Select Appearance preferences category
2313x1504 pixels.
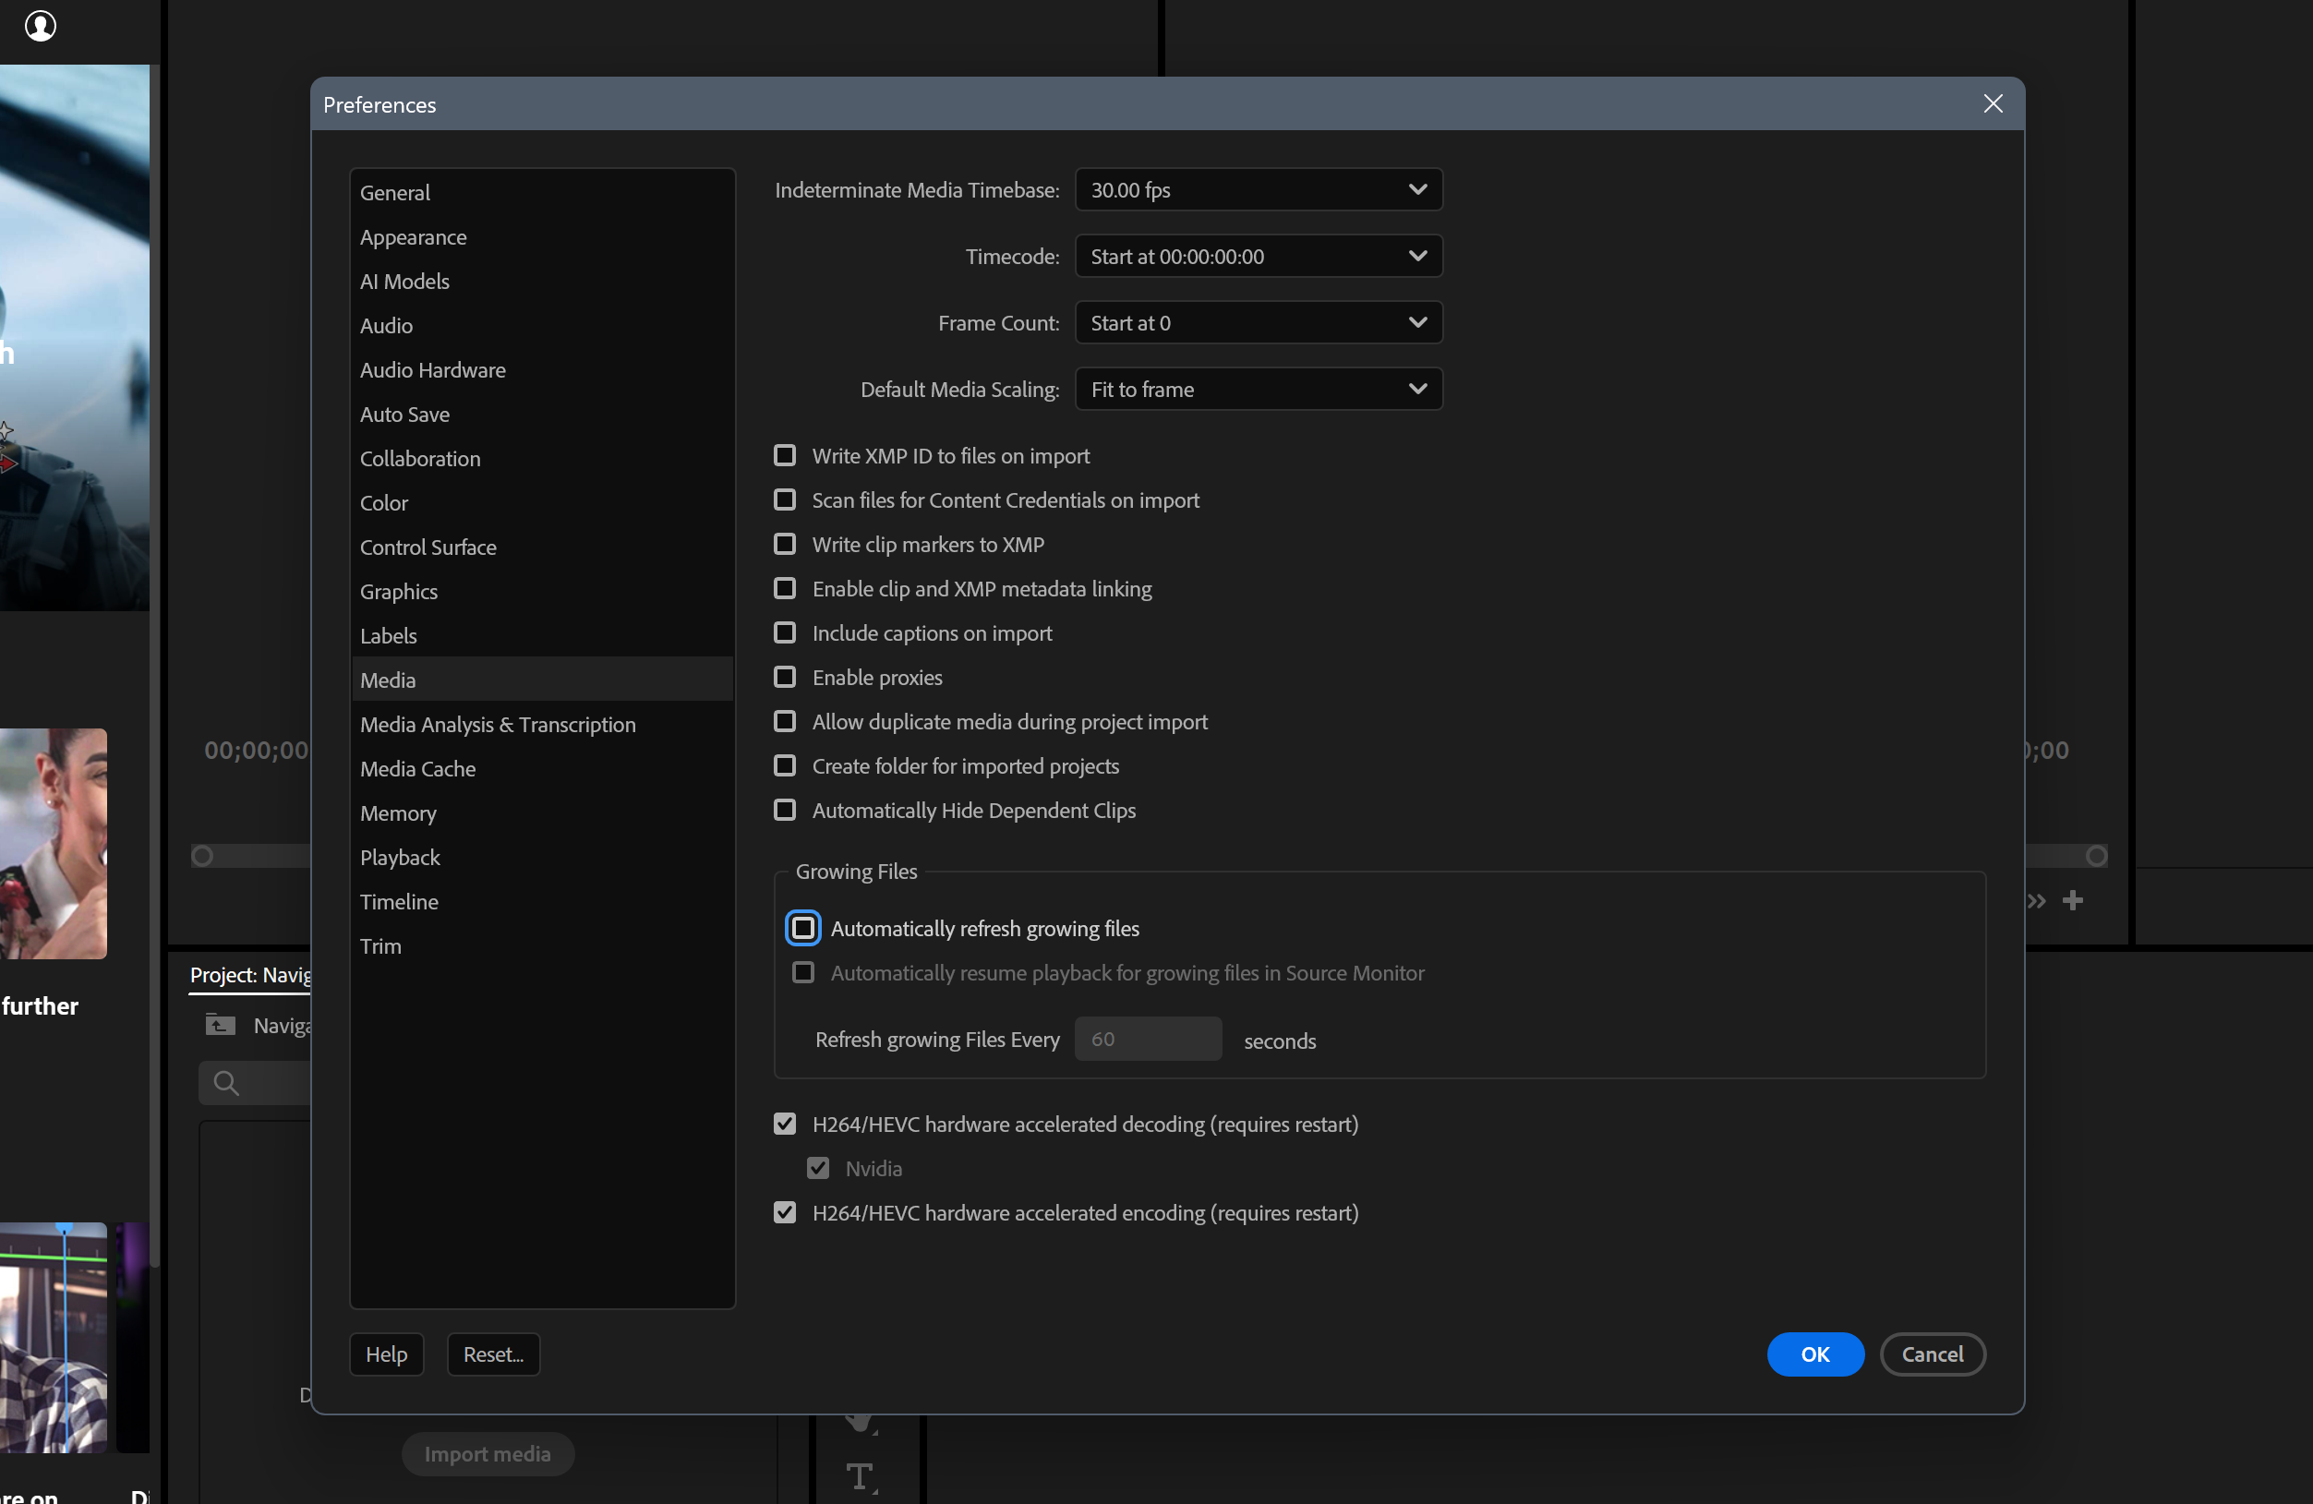coord(542,237)
